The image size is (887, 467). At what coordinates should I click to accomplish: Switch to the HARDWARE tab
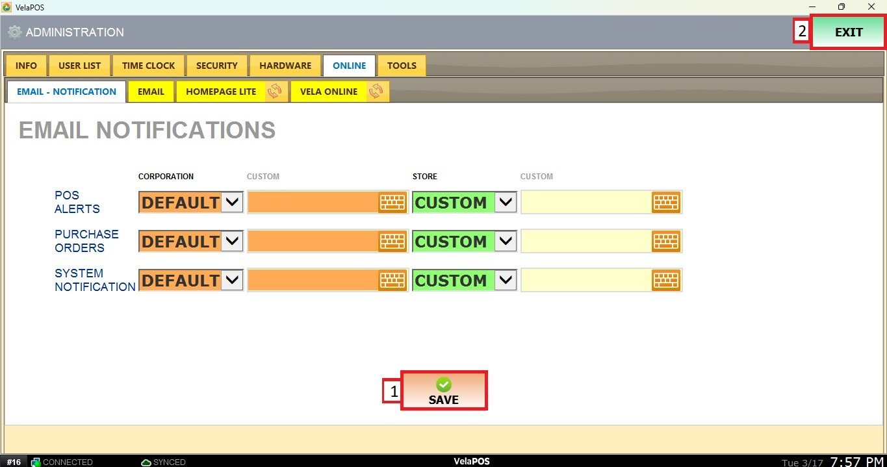[x=285, y=66]
